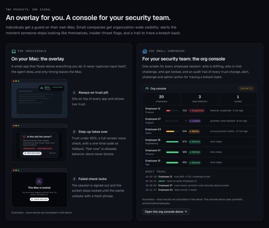Click 'Failed check locks' step heading
This screenshot has height=228, width=269.
[x=93, y=179]
